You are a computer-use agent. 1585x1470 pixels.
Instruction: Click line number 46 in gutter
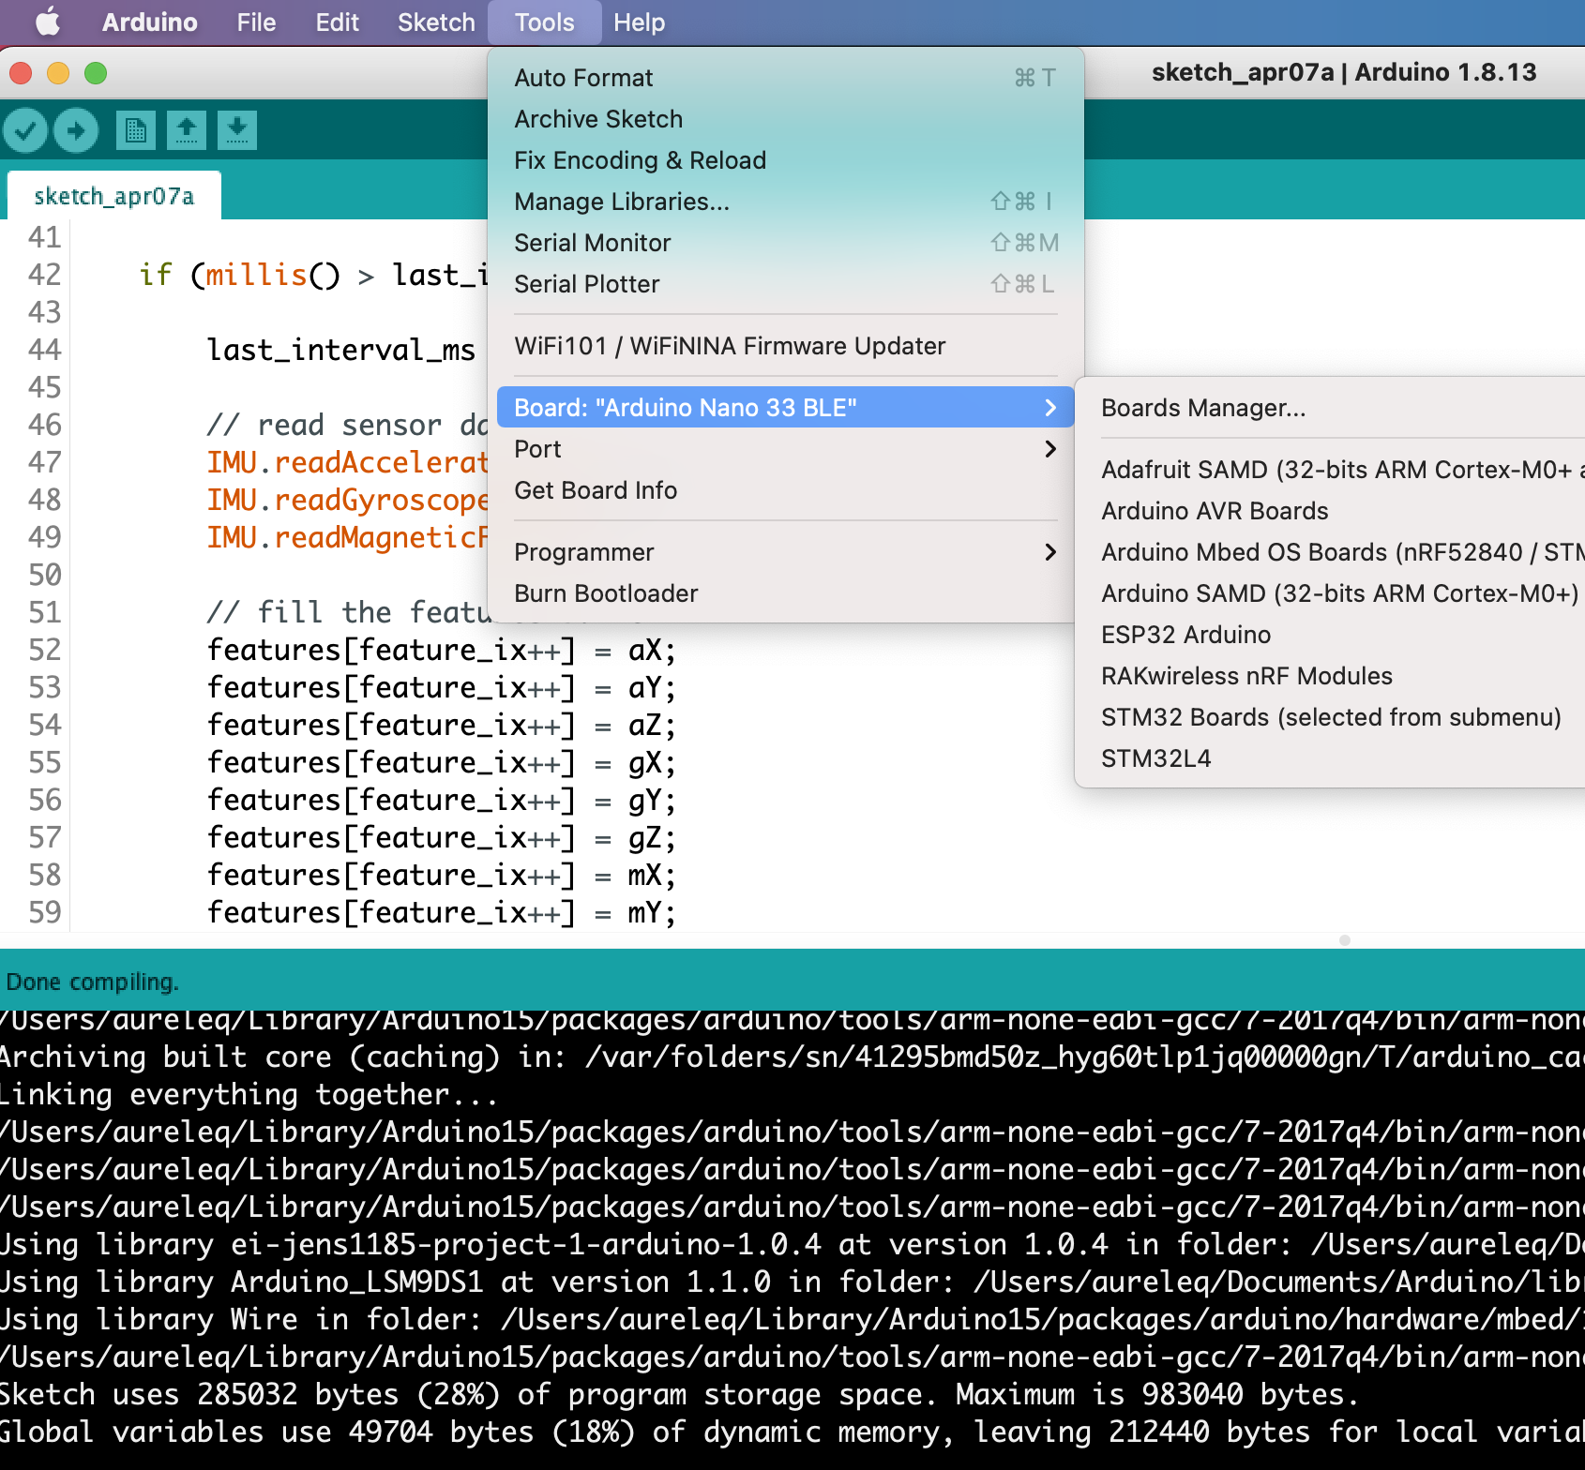tap(44, 425)
